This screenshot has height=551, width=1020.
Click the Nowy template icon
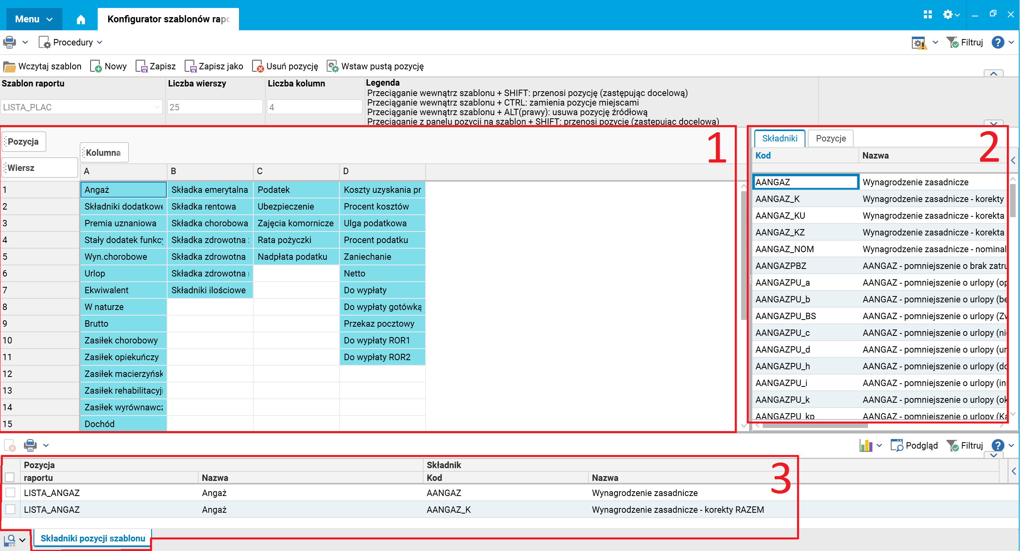click(x=96, y=66)
